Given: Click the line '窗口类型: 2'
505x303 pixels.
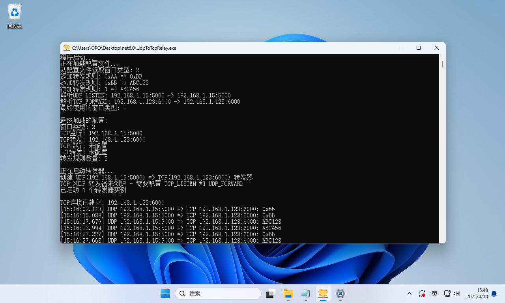Looking at the screenshot, I should coord(78,127).
